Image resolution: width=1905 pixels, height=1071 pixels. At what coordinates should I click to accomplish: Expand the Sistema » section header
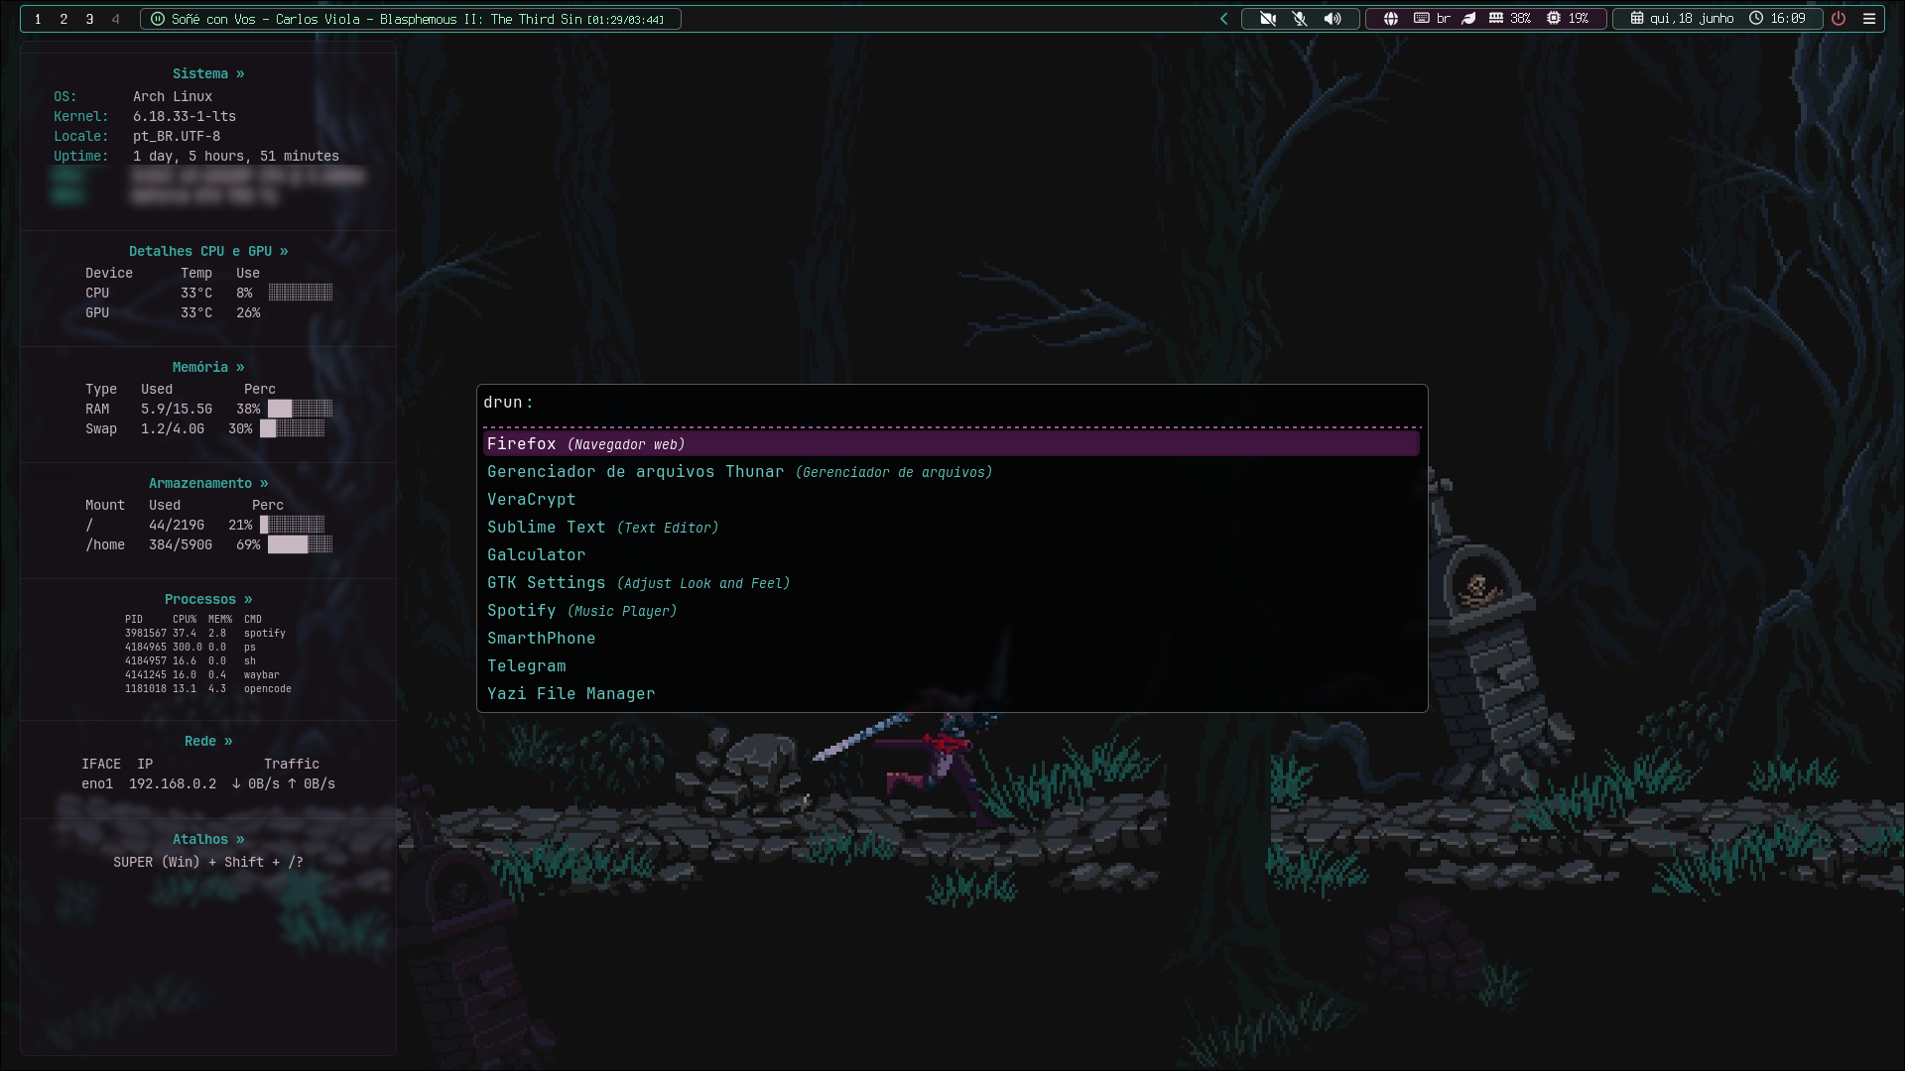(208, 73)
